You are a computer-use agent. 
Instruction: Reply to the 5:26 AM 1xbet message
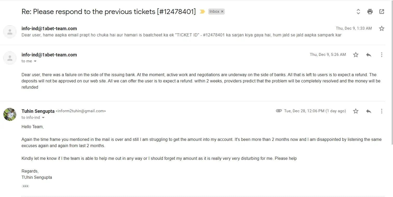point(369,55)
